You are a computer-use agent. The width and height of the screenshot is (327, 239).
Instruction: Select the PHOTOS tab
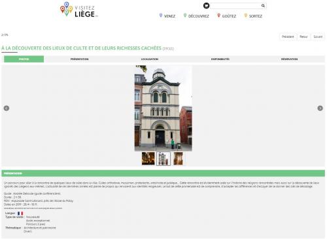24,59
